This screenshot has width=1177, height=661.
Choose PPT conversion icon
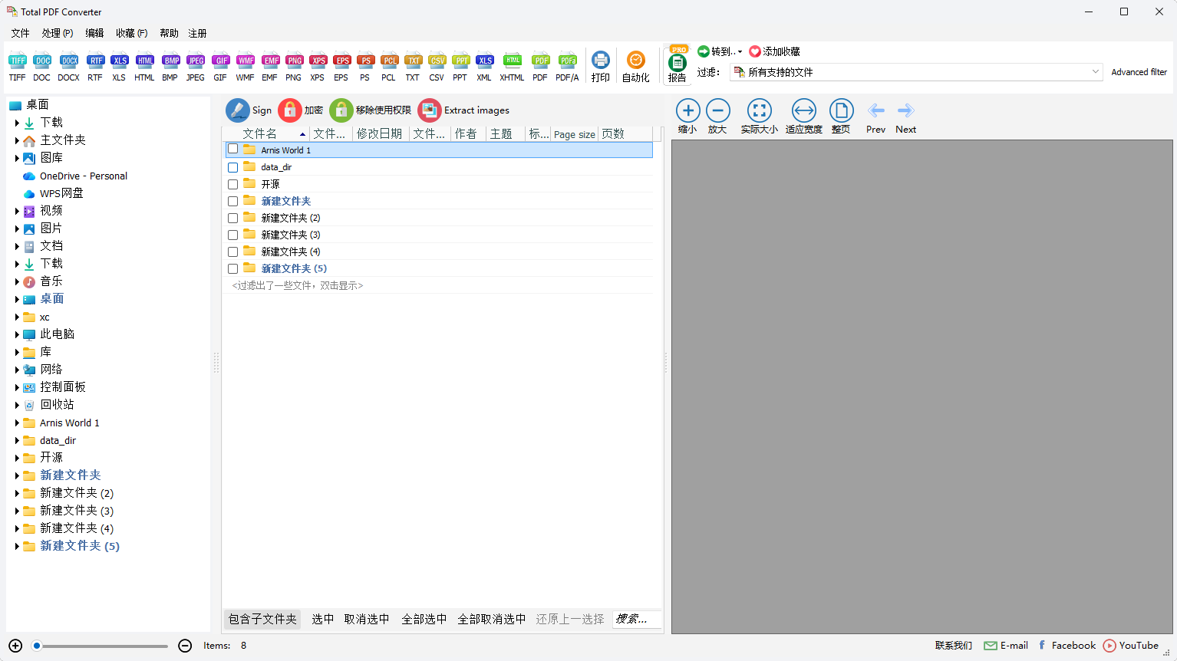[x=460, y=67]
